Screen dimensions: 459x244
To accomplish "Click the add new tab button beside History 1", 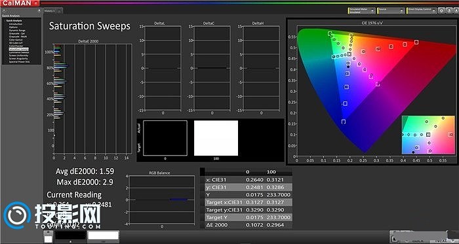I will tap(59, 11).
